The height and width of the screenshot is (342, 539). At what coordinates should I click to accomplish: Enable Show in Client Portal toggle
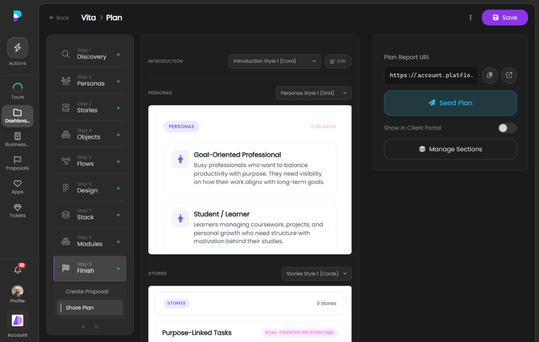coord(507,128)
